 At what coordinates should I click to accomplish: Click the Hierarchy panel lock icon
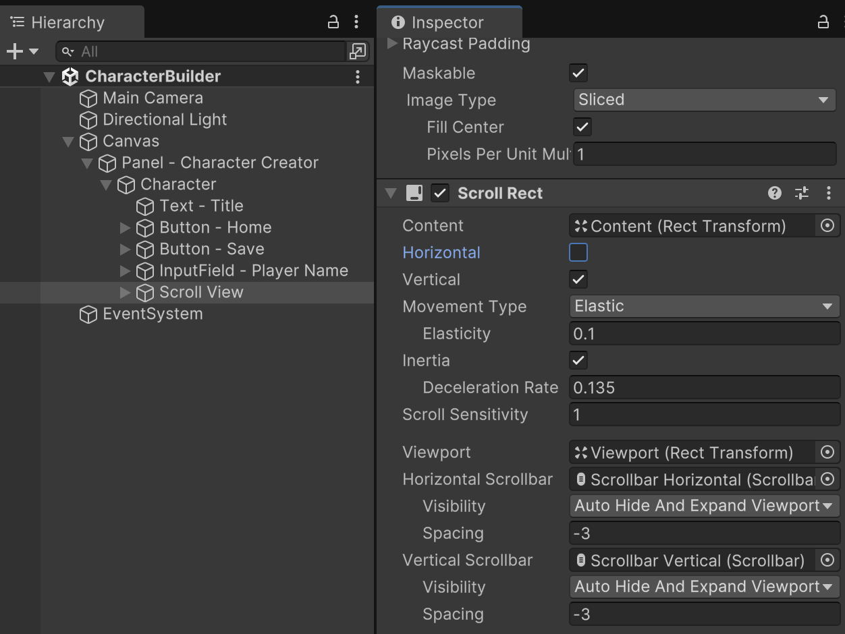(333, 22)
